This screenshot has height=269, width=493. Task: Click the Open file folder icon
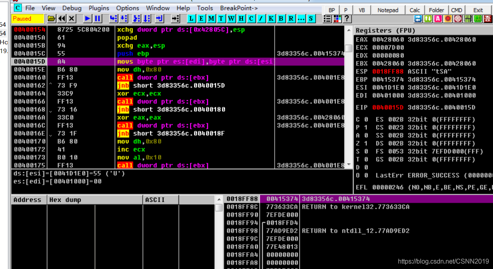point(51,18)
